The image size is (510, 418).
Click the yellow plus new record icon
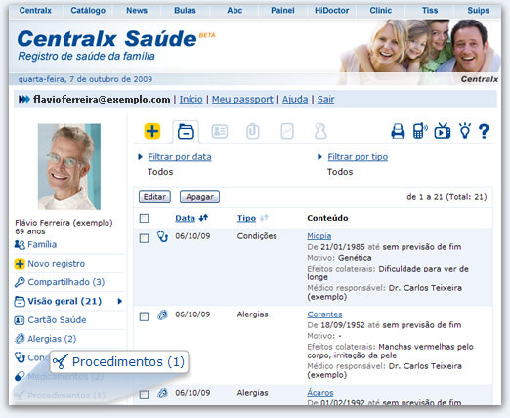tap(152, 131)
